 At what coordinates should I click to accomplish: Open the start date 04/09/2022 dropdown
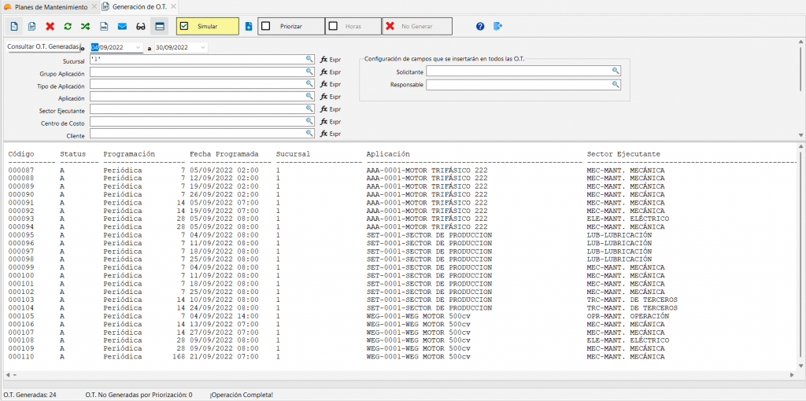(139, 47)
